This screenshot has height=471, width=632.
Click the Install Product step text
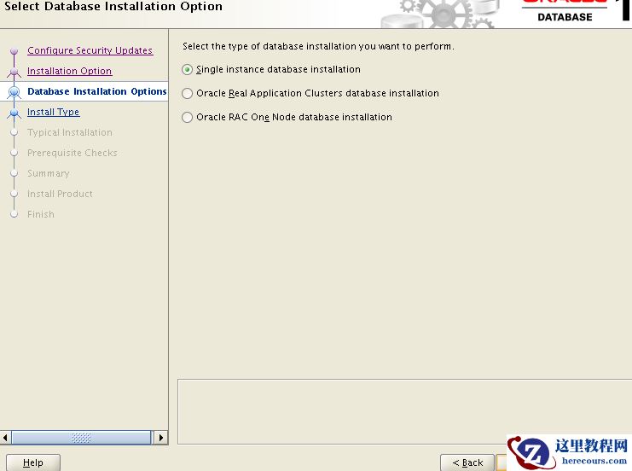60,194
